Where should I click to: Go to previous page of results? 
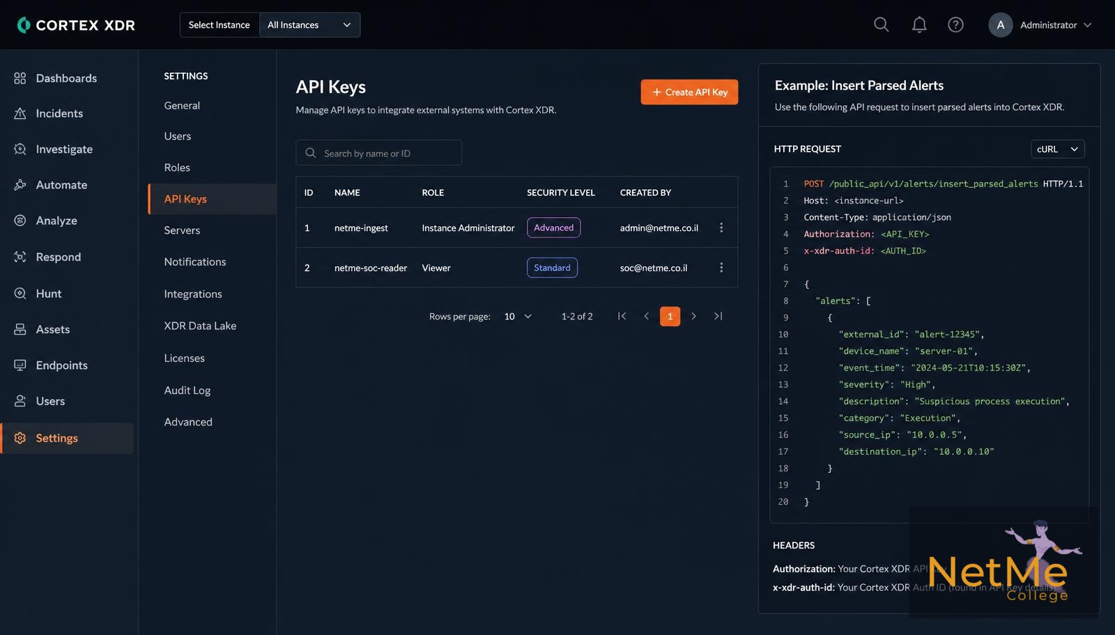[x=646, y=316]
